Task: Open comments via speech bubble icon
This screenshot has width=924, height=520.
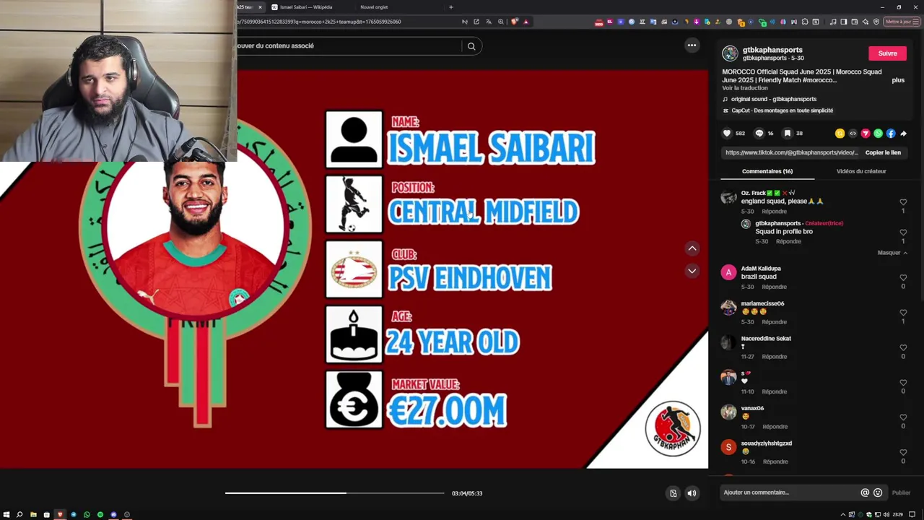Action: 759,134
